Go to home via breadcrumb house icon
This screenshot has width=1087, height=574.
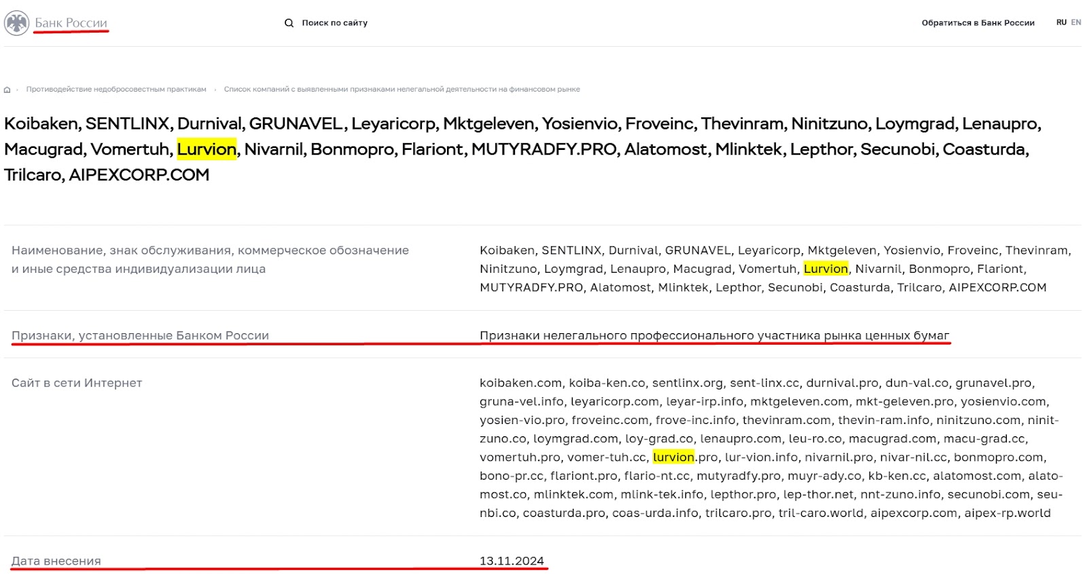[x=7, y=90]
